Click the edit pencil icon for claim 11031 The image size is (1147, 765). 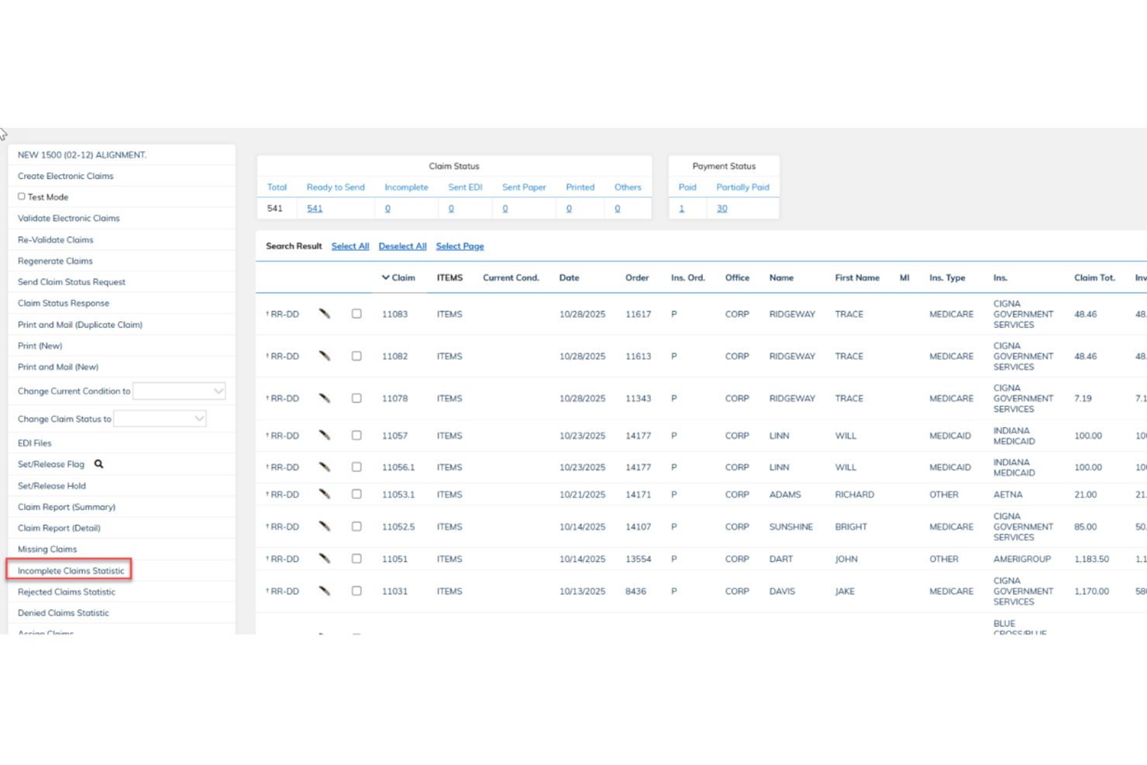click(x=325, y=591)
